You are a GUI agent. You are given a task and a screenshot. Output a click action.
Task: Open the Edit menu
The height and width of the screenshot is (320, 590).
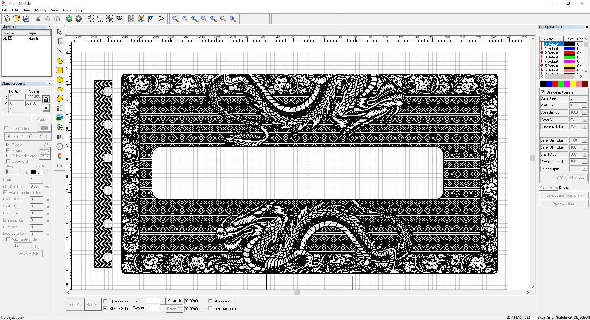[x=15, y=10]
